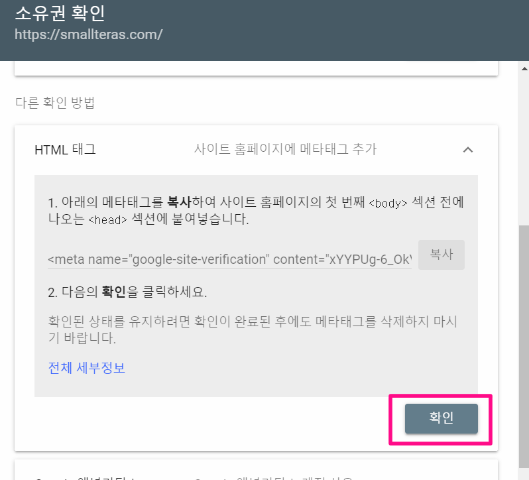The height and width of the screenshot is (480, 529).
Task: Click the 복사 copy button
Action: (x=441, y=255)
